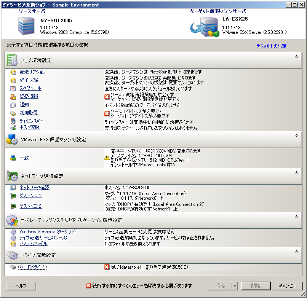
Task: Open the ゲストNIC 1 link
Action: click(30, 196)
